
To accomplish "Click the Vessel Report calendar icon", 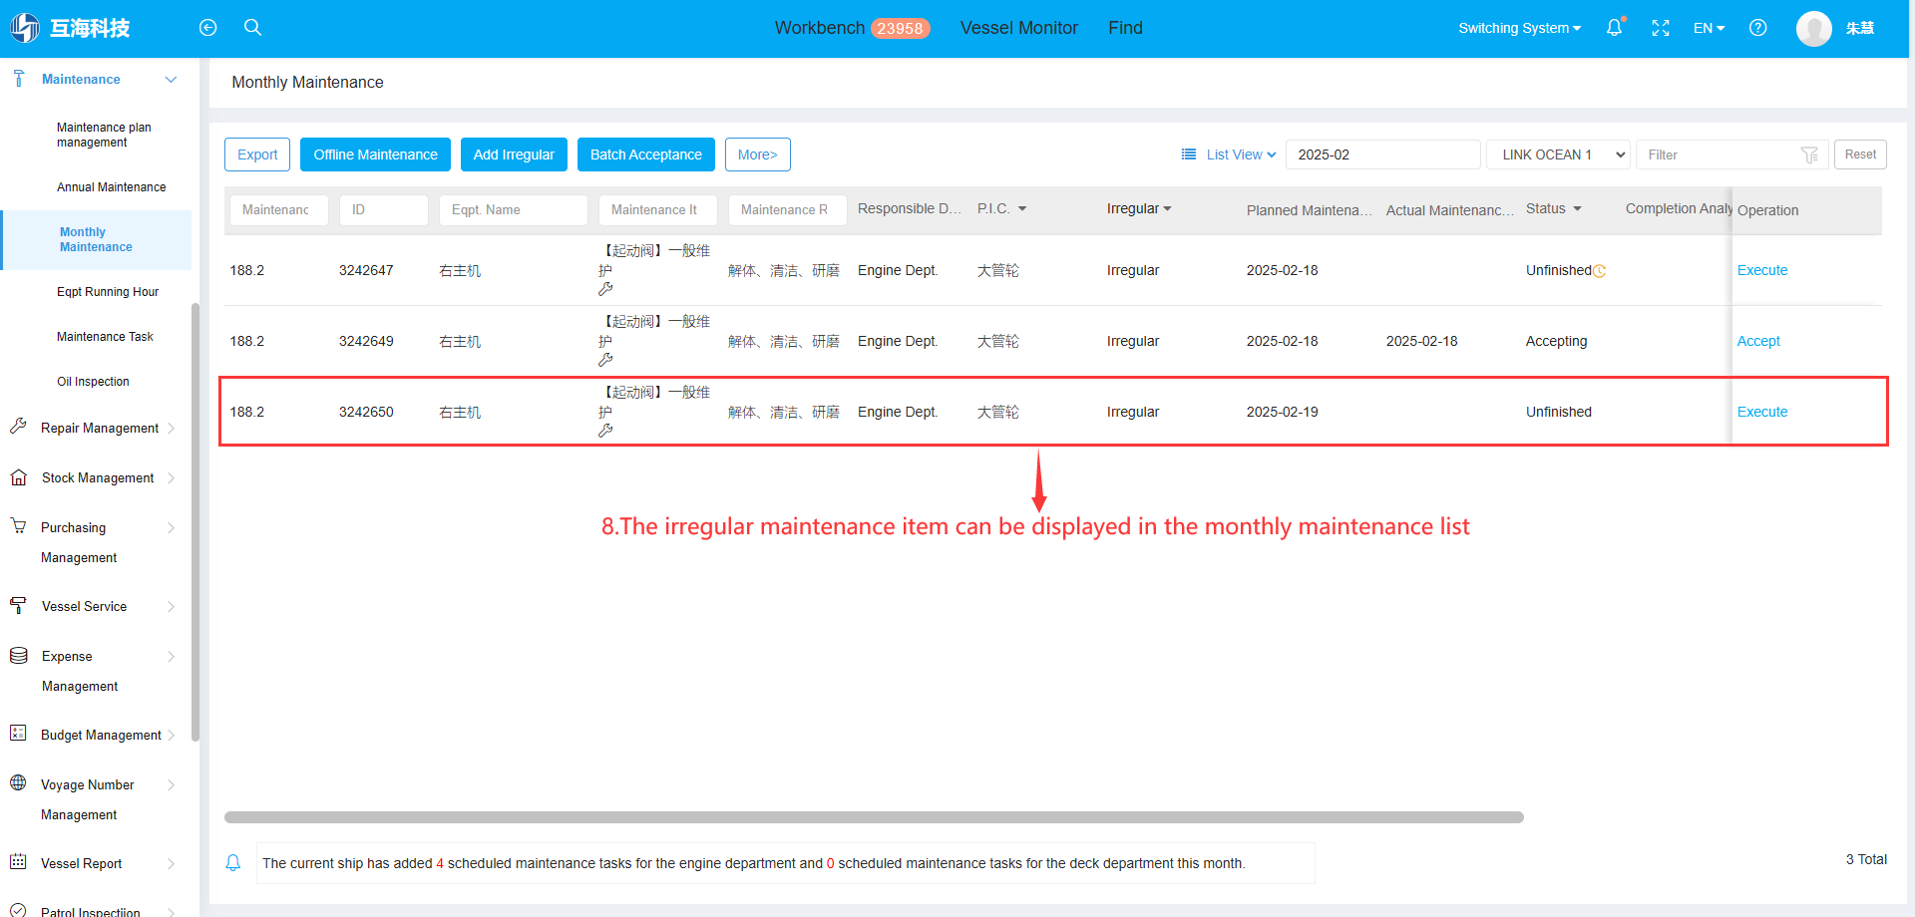I will coord(18,861).
